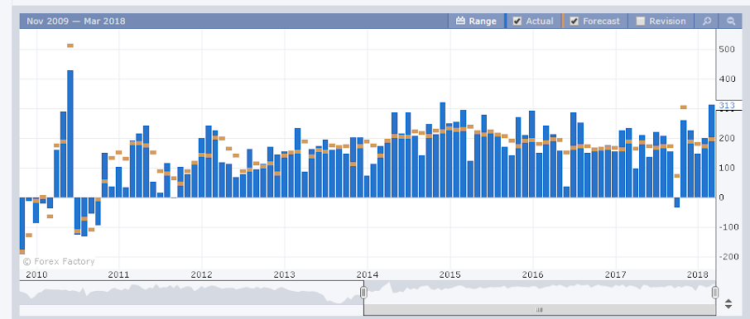This screenshot has width=750, height=319.
Task: Click the orange forecast marker above 500
Action: (70, 45)
